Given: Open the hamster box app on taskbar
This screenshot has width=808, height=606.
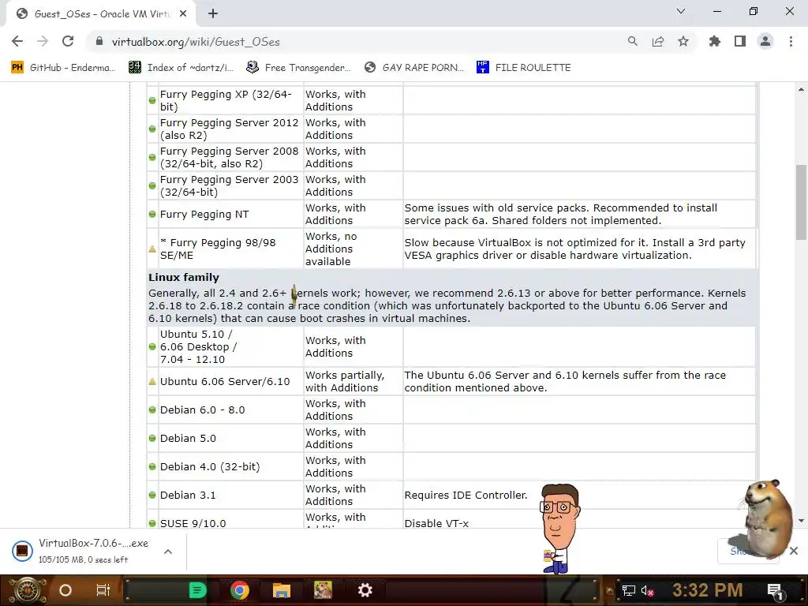Looking at the screenshot, I should click(x=323, y=590).
